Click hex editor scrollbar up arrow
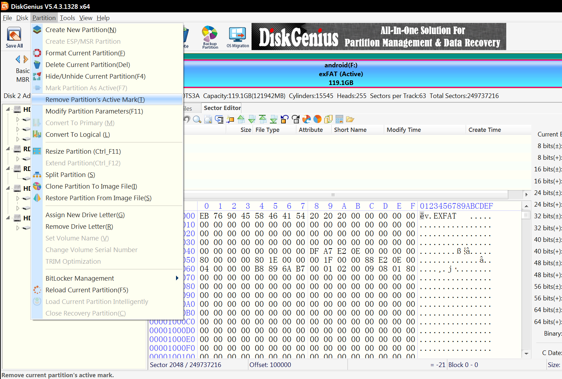This screenshot has width=562, height=379. pos(526,206)
